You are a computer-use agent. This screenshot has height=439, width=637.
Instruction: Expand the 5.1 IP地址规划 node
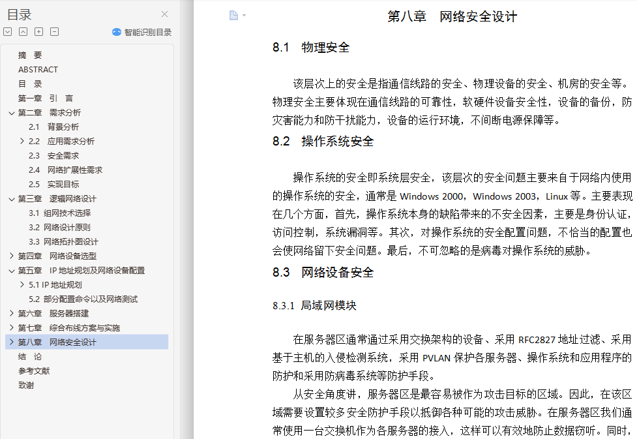pos(22,284)
